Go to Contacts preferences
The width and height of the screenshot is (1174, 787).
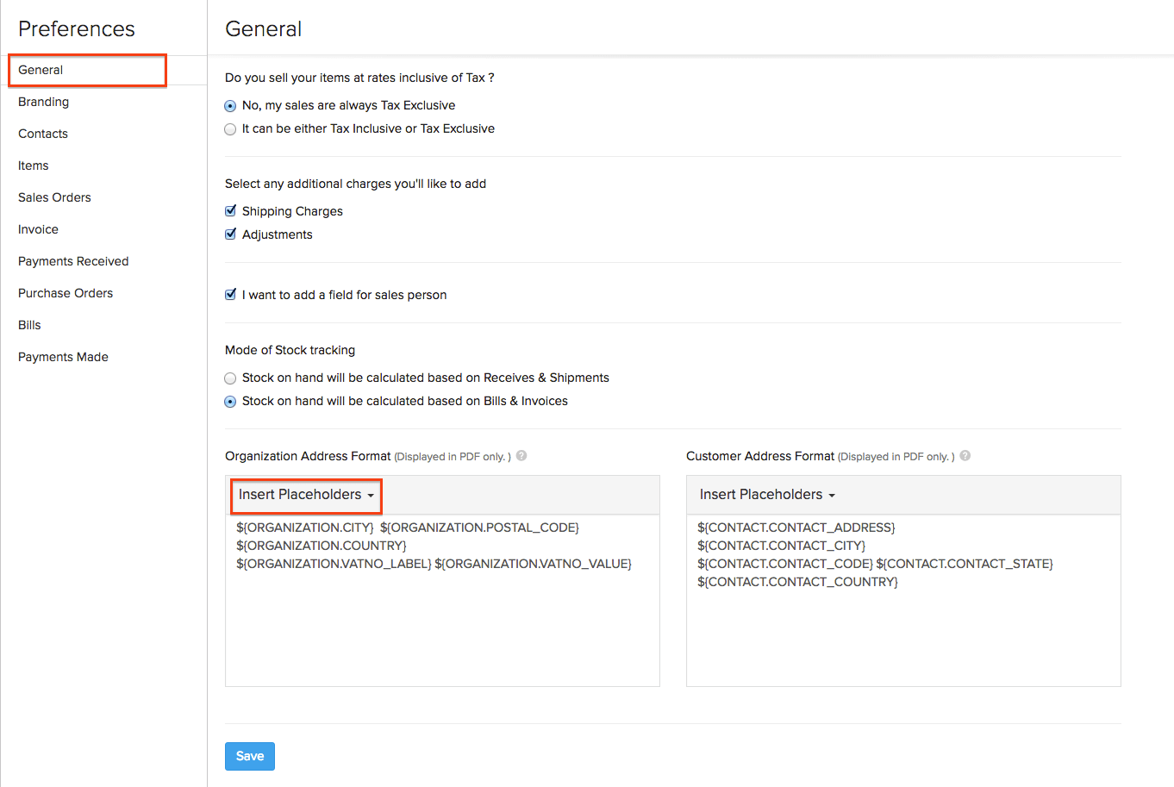43,134
